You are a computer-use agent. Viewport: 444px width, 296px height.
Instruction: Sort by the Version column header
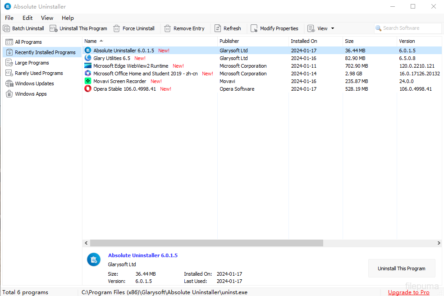tap(419, 41)
